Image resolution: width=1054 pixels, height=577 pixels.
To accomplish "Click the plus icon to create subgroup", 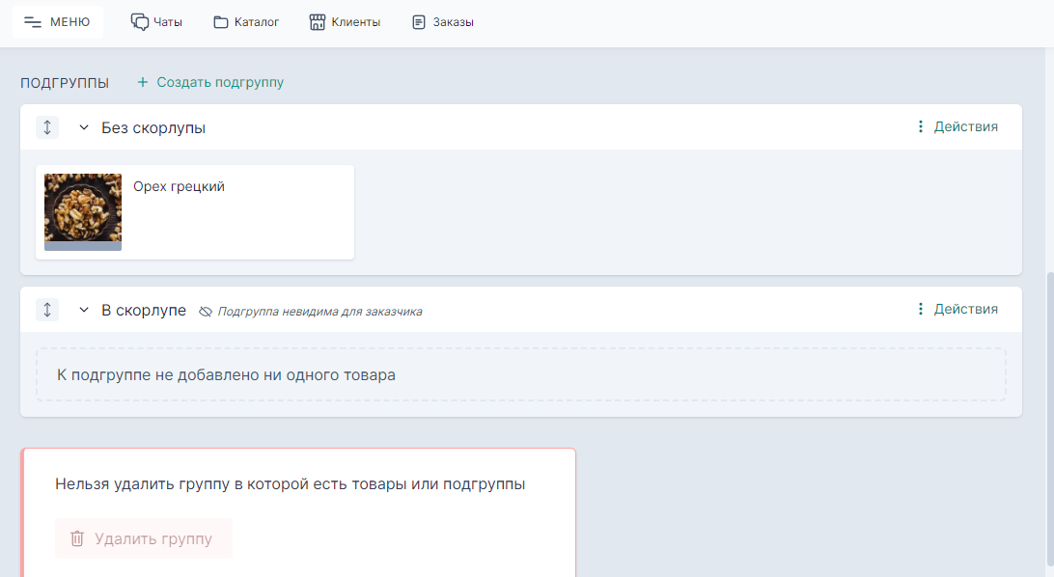I will click(143, 83).
